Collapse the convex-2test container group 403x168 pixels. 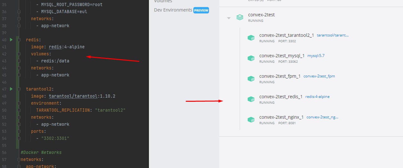(229, 18)
